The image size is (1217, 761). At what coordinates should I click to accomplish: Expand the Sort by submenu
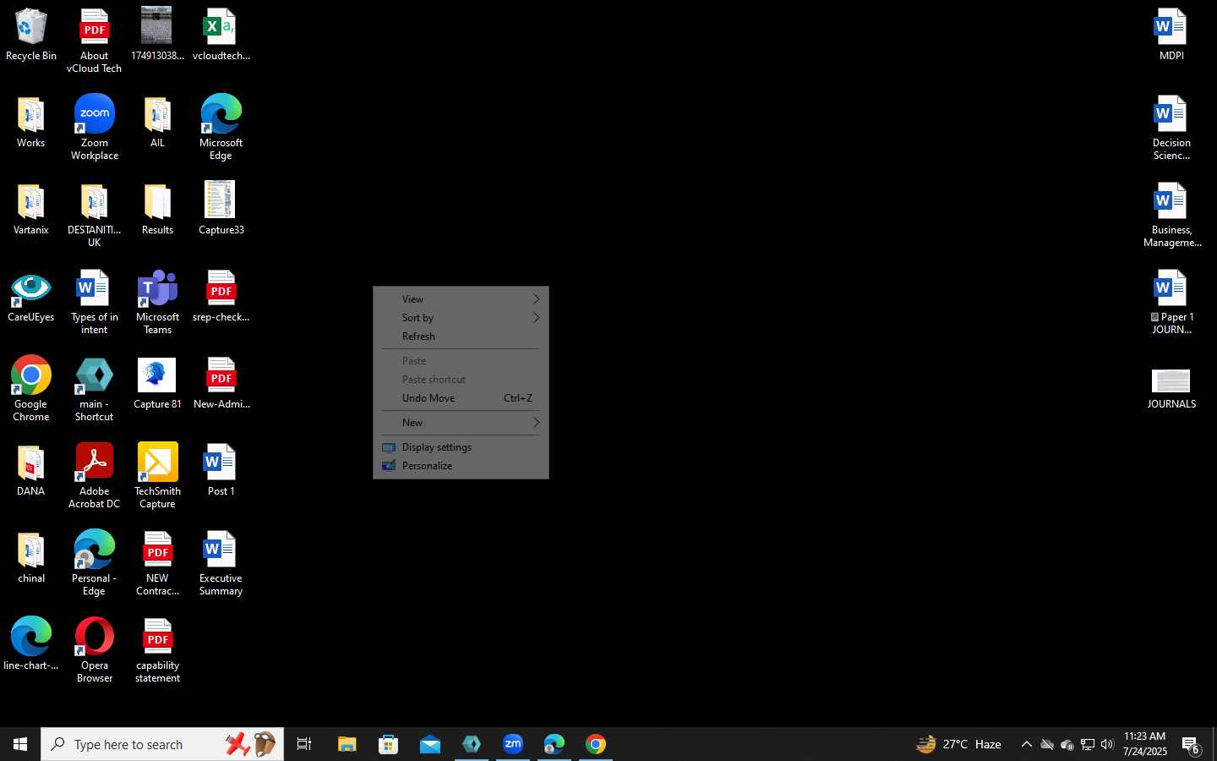461,318
